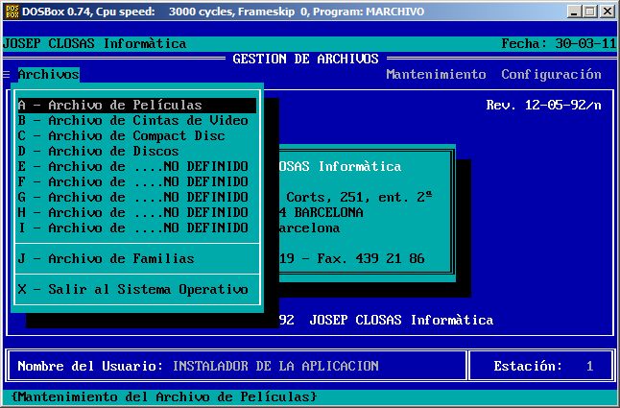The height and width of the screenshot is (408, 620).
Task: Open the Configuración menu
Action: [x=551, y=74]
